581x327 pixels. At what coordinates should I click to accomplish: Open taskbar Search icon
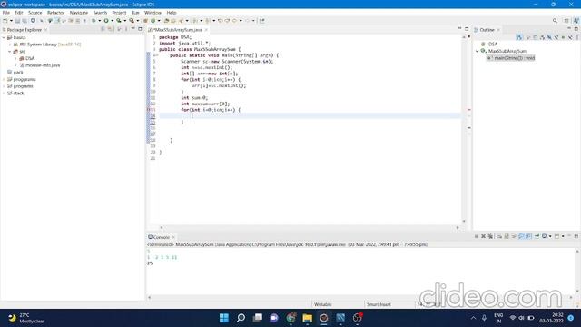coord(241,318)
